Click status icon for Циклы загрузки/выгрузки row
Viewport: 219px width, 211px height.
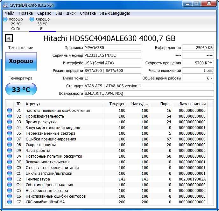[10, 173]
